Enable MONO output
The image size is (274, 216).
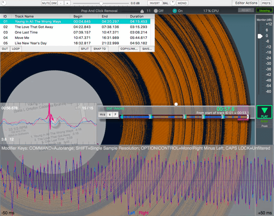[182, 3]
